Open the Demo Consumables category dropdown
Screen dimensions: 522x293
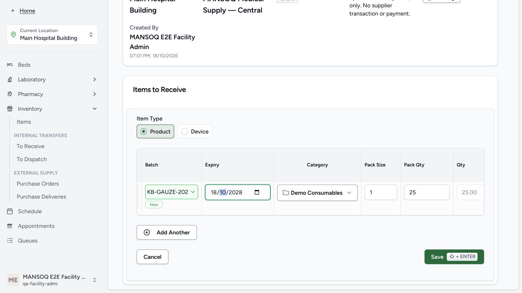tap(317, 193)
